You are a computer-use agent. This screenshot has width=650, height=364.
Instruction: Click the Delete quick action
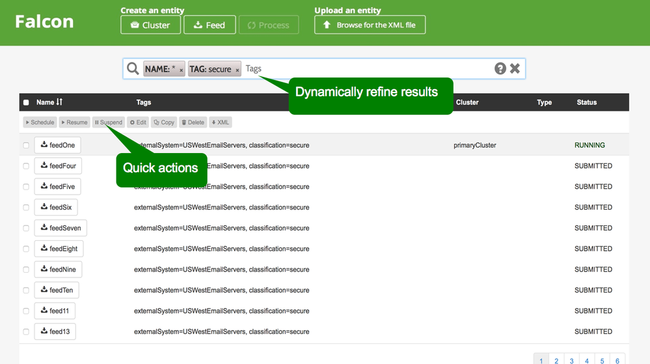[193, 122]
